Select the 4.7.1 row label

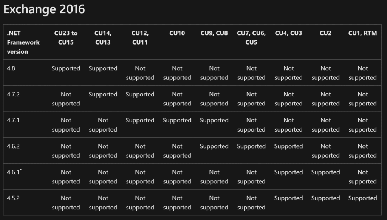point(13,120)
